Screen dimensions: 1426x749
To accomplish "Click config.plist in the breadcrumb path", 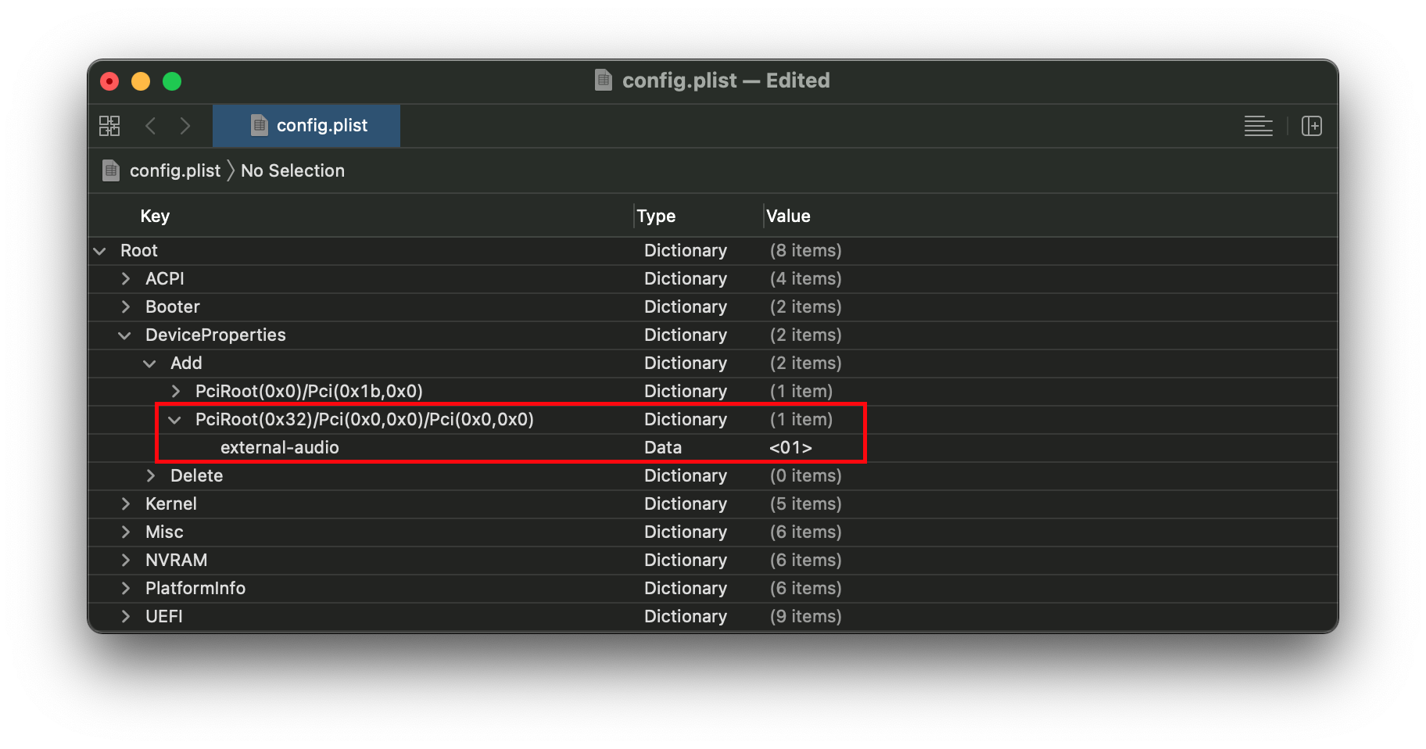I will click(175, 170).
